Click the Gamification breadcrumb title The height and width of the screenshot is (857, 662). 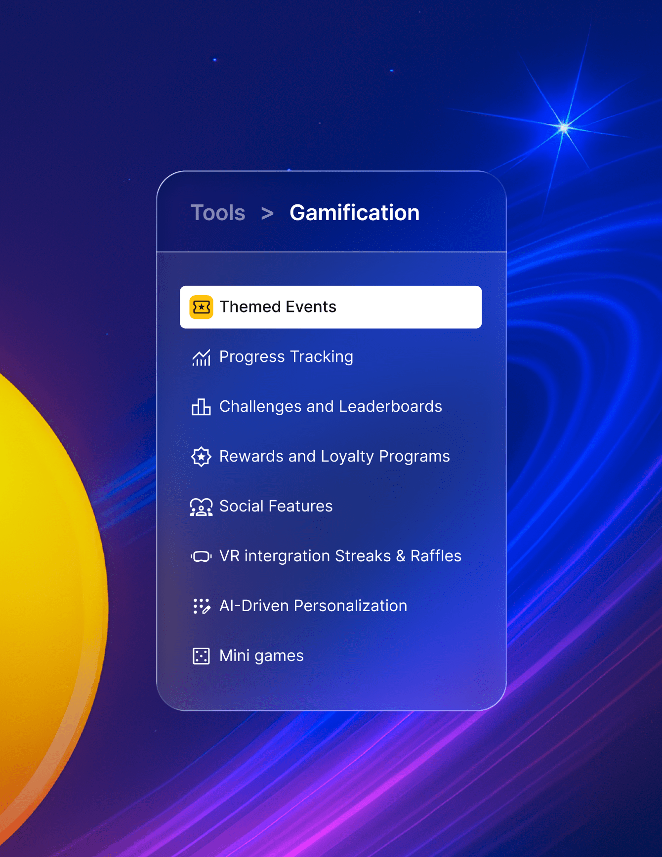click(x=354, y=213)
